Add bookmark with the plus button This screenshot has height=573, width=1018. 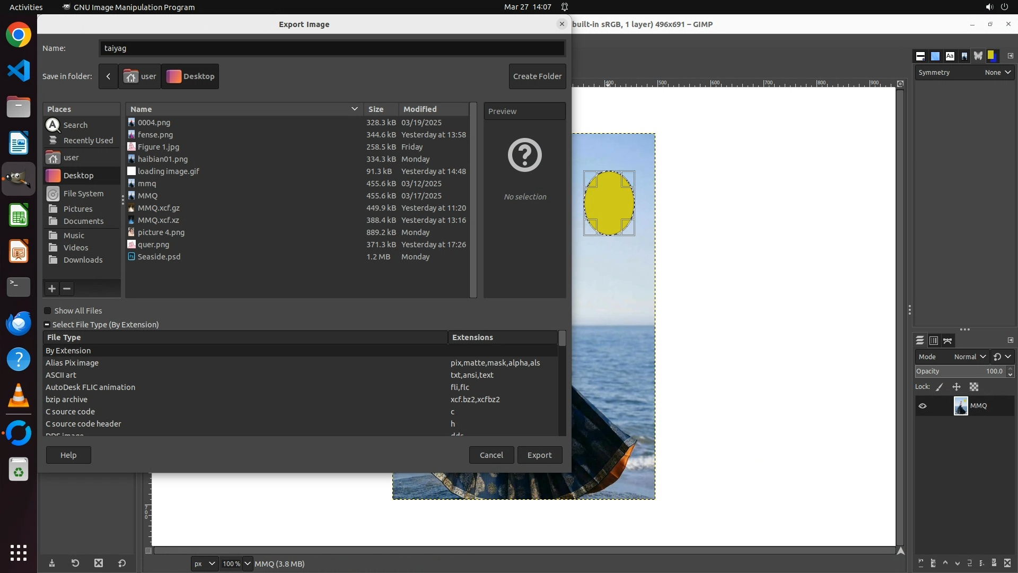pyautogui.click(x=52, y=289)
